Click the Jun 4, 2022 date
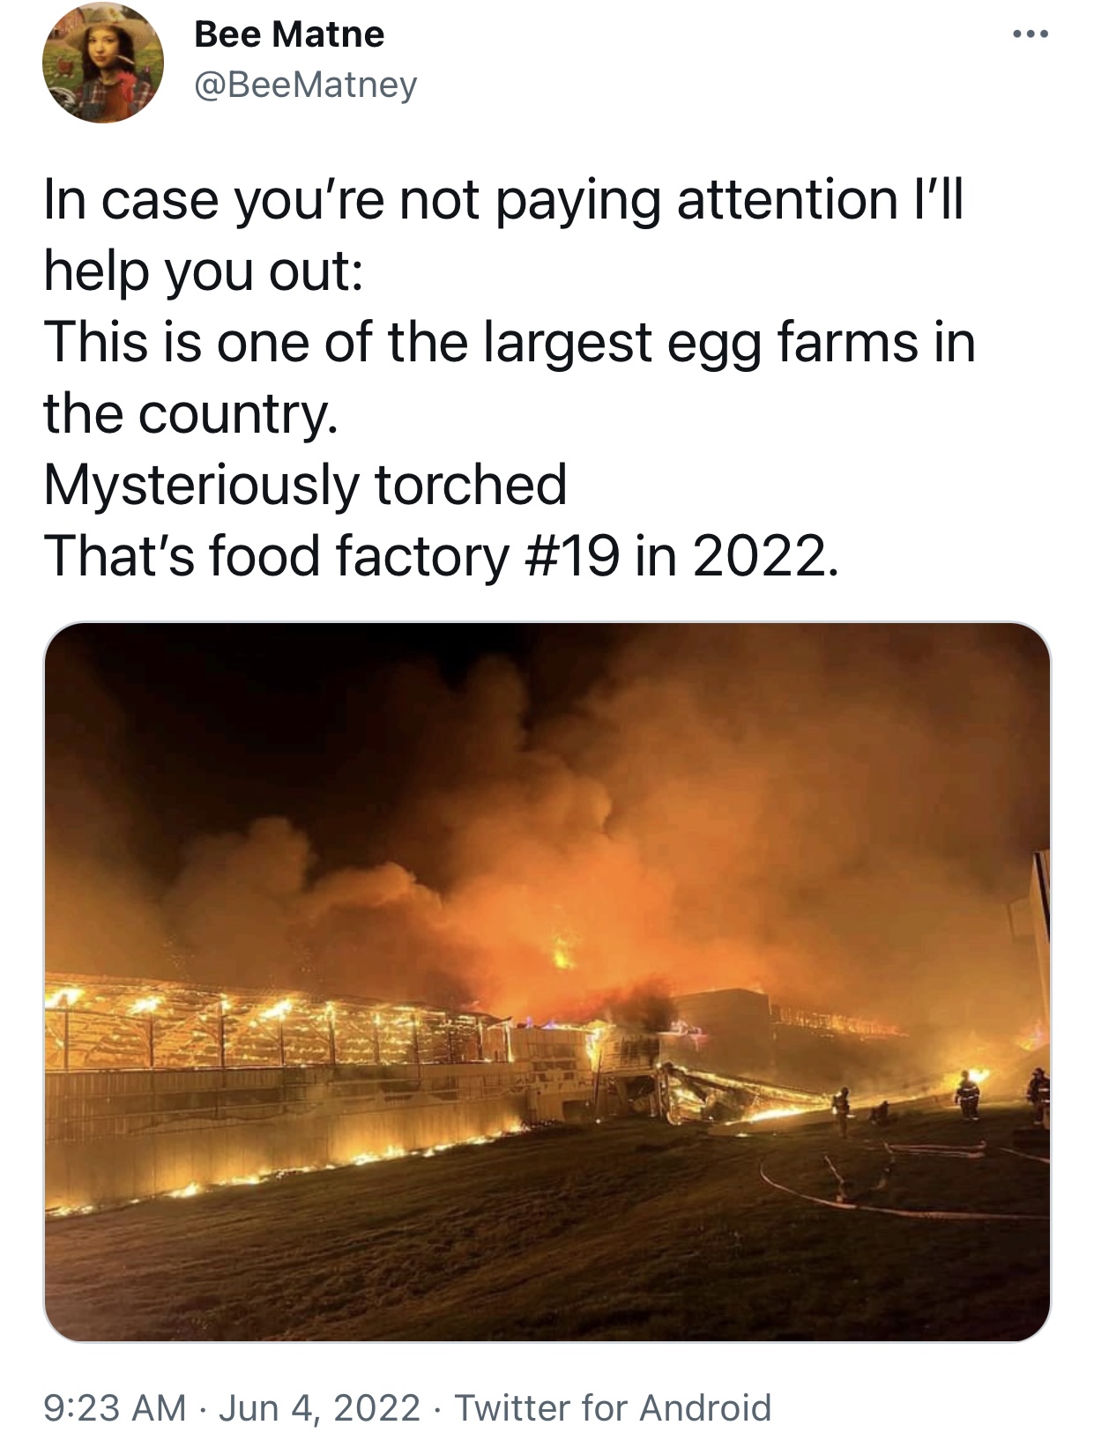 coord(319,1407)
